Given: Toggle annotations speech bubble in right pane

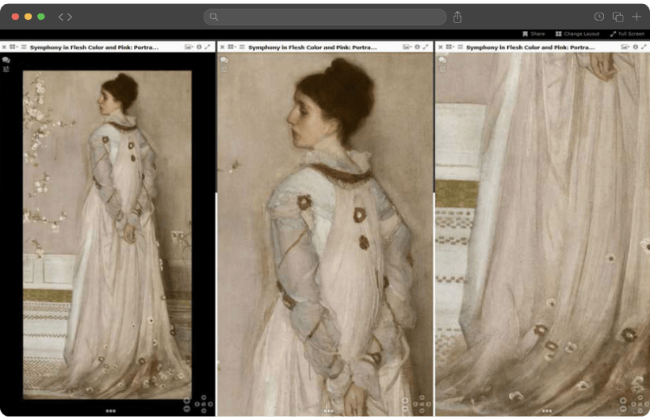Looking at the screenshot, I should coord(442,59).
